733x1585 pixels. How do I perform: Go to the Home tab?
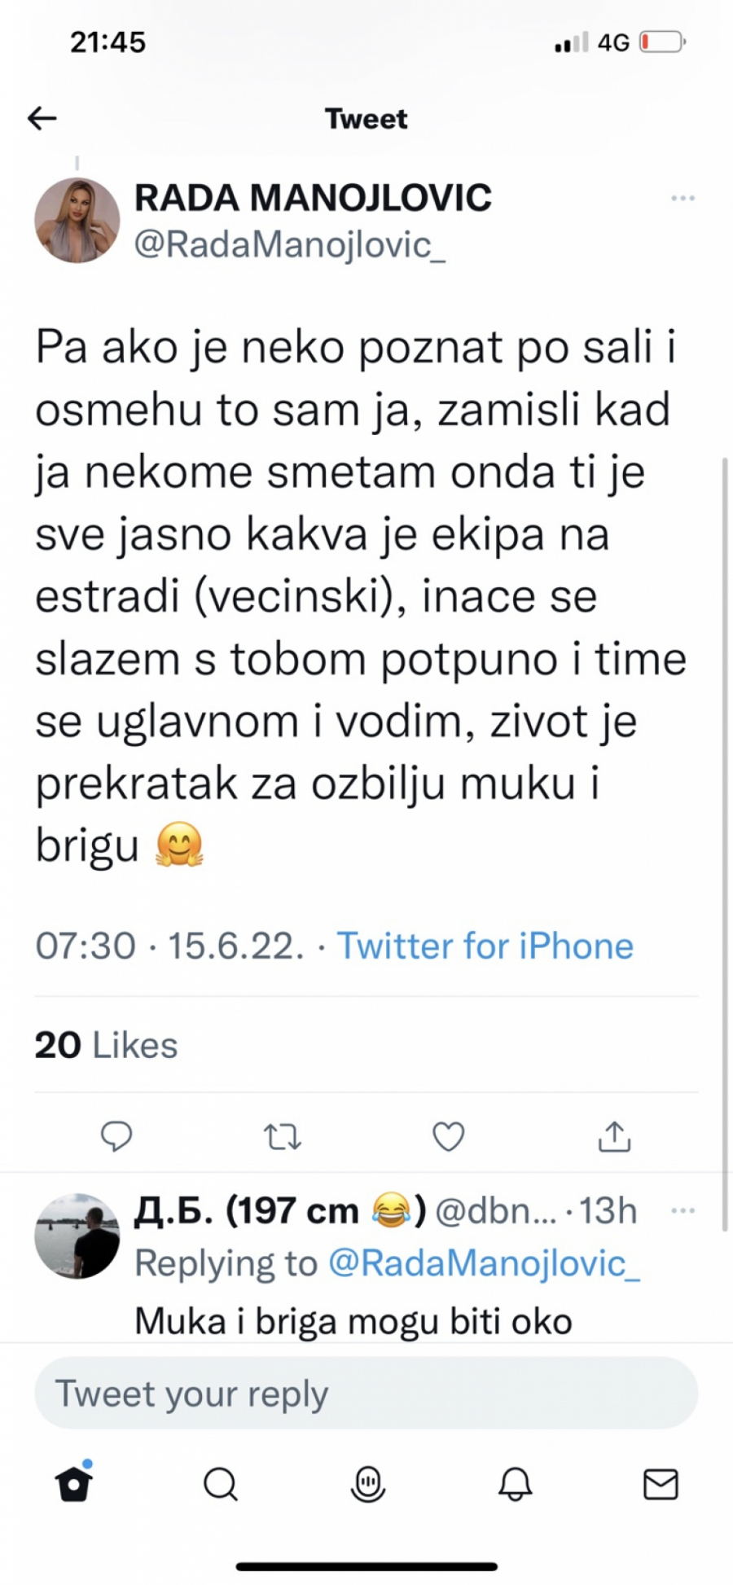(74, 1483)
